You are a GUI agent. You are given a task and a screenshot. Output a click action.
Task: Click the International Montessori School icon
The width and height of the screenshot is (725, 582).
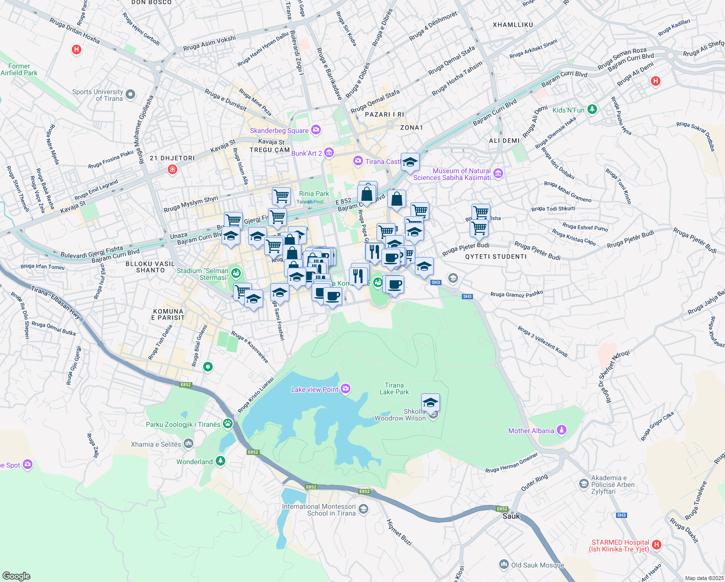[363, 509]
